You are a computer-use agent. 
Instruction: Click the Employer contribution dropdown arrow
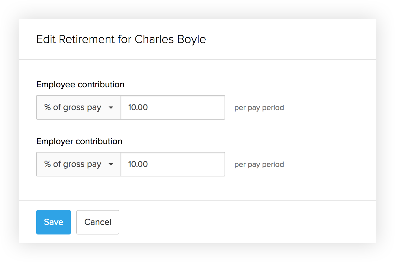[111, 164]
